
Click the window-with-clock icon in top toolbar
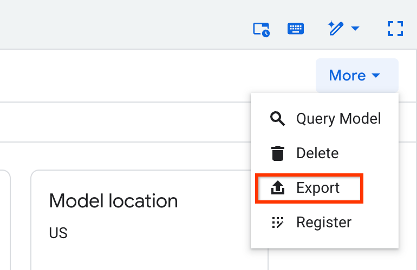click(x=262, y=29)
